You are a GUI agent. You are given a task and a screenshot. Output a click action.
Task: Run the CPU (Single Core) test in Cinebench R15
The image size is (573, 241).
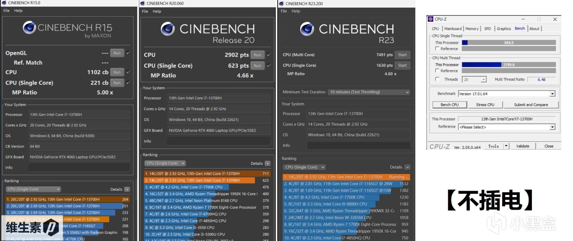(x=117, y=83)
